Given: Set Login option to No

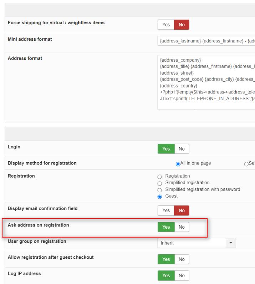Looking at the screenshot, I should click(x=182, y=149).
